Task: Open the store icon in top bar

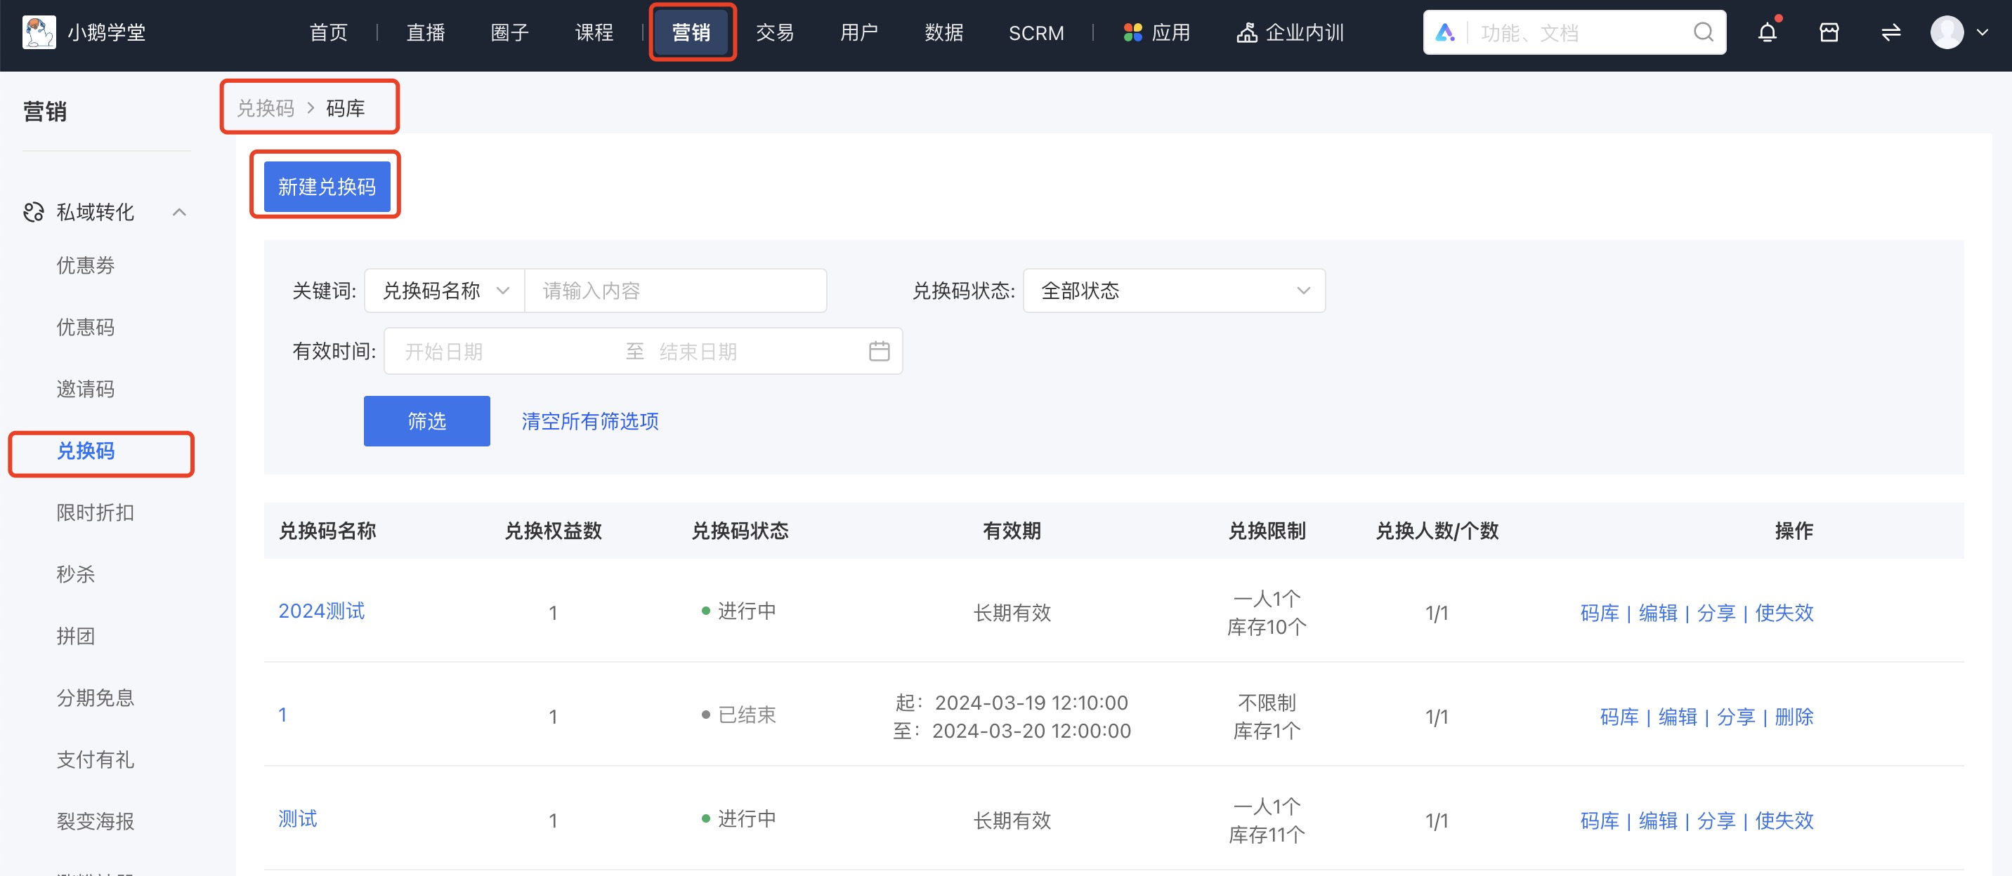Action: pos(1829,32)
